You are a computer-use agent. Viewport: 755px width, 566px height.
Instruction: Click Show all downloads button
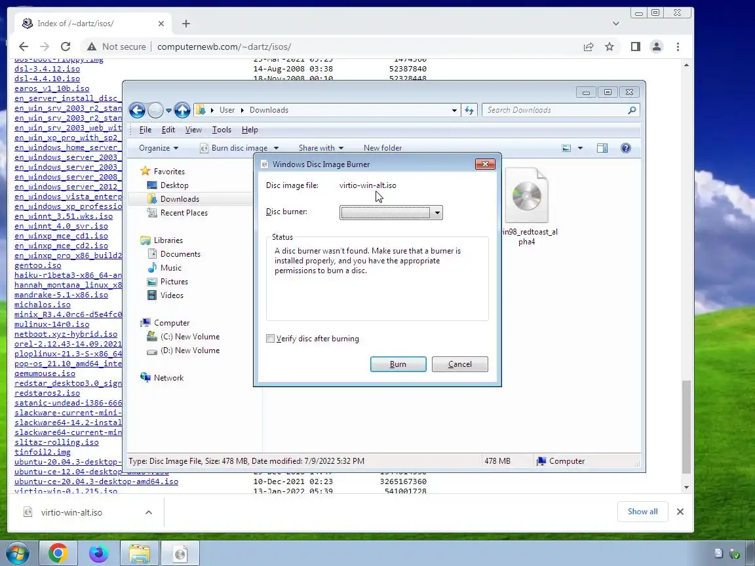tap(642, 512)
